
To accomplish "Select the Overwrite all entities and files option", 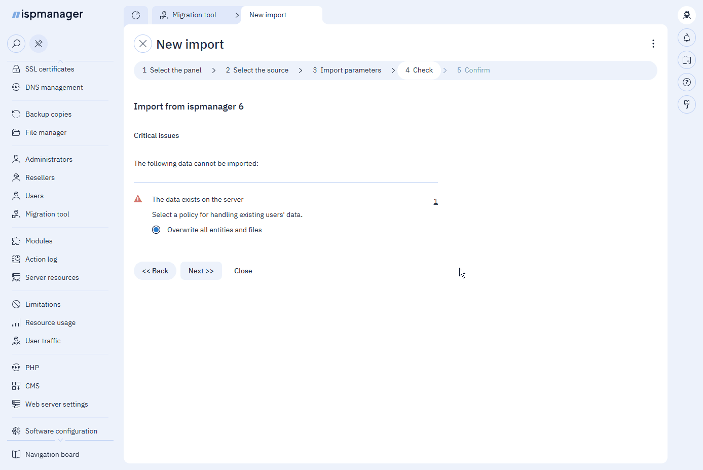I will coord(156,230).
